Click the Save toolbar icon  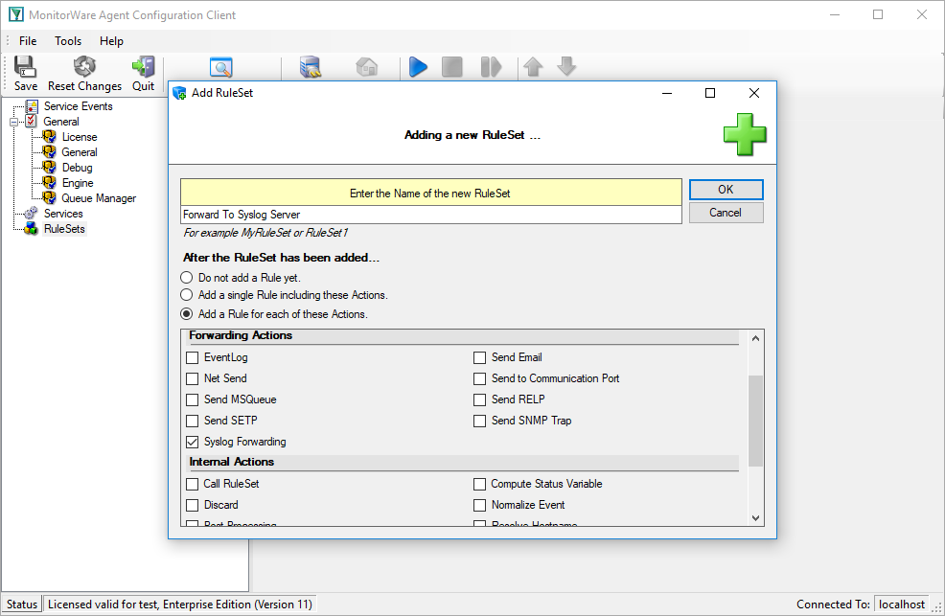(25, 66)
